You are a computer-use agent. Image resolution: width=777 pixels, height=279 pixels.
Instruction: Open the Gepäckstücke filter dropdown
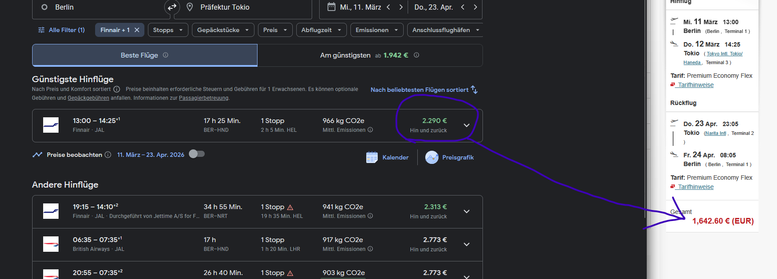coord(223,30)
